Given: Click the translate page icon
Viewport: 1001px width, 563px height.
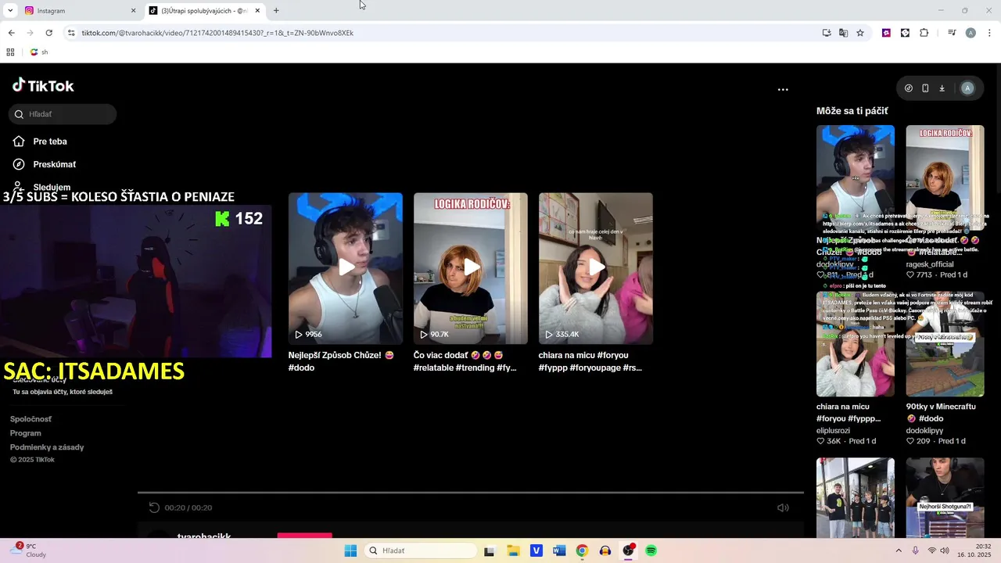Looking at the screenshot, I should pos(843,33).
